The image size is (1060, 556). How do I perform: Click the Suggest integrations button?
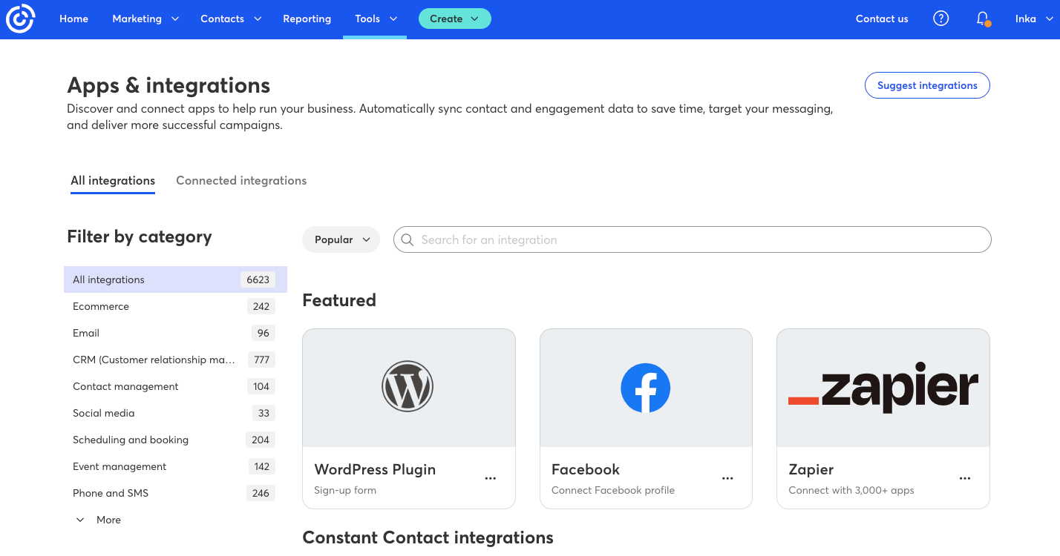[927, 85]
